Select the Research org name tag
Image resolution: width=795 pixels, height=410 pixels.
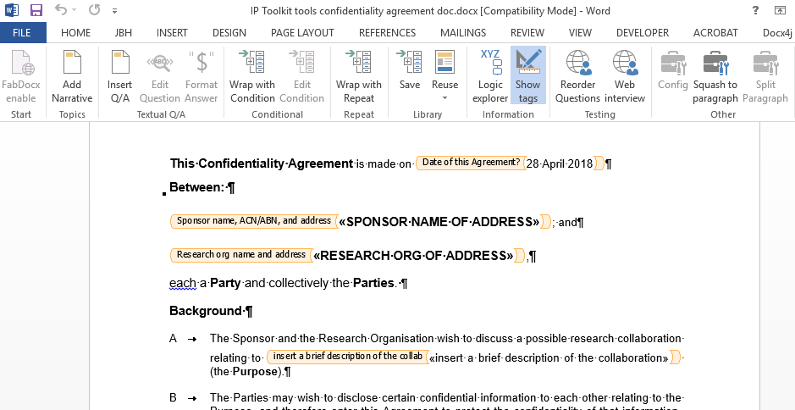(x=241, y=254)
